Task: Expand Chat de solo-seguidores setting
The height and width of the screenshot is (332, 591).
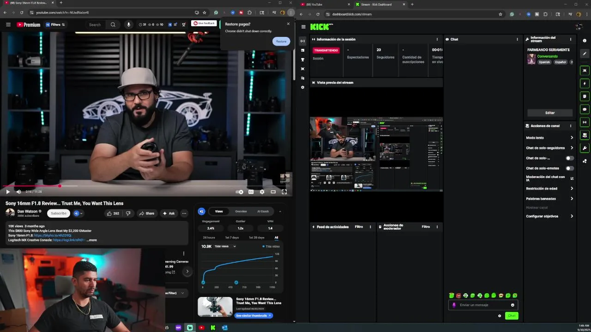Action: click(x=549, y=148)
